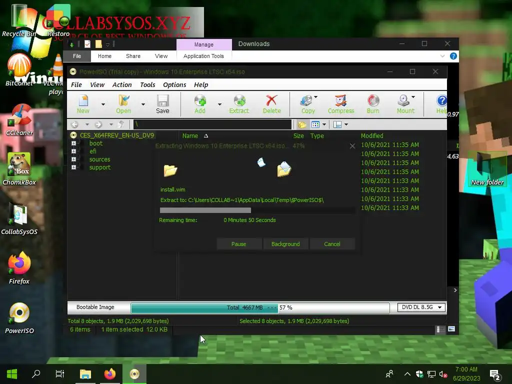Screen dimensions: 512x384
Task: Open File Explorer from the taskbar
Action: click(85, 374)
